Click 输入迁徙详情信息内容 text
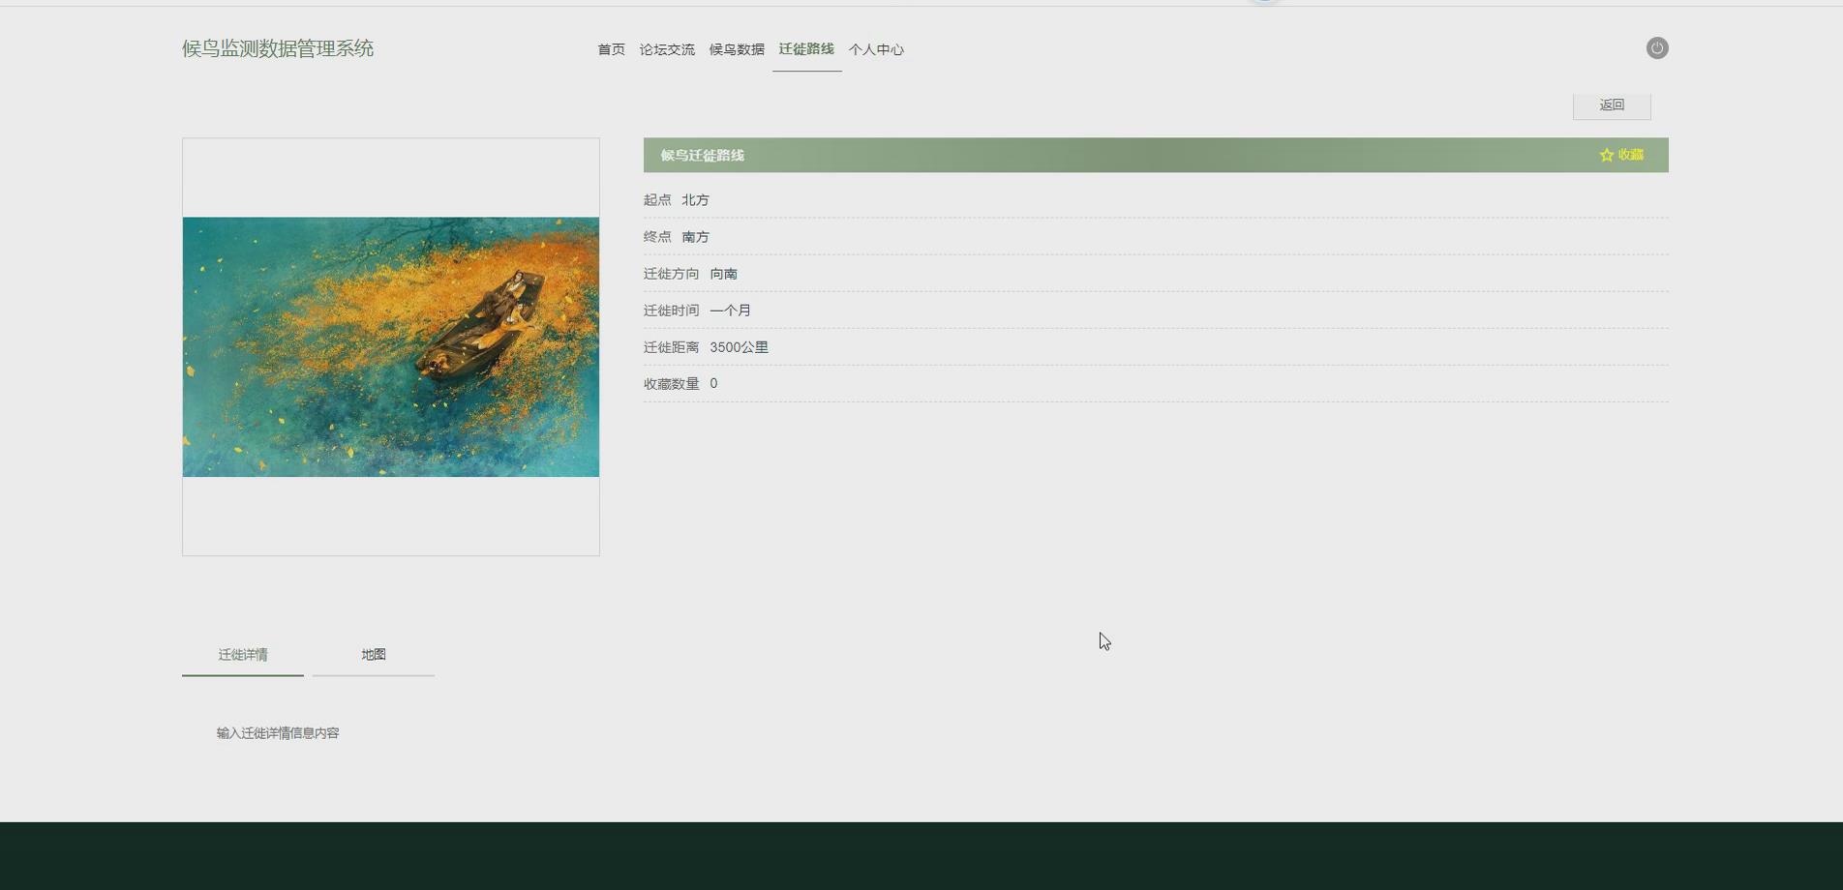The height and width of the screenshot is (890, 1843). coord(278,733)
